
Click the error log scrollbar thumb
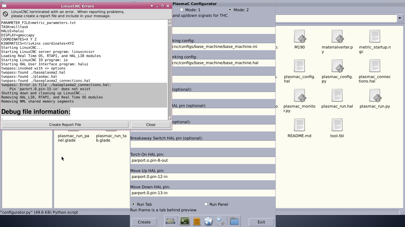coord(170,25)
